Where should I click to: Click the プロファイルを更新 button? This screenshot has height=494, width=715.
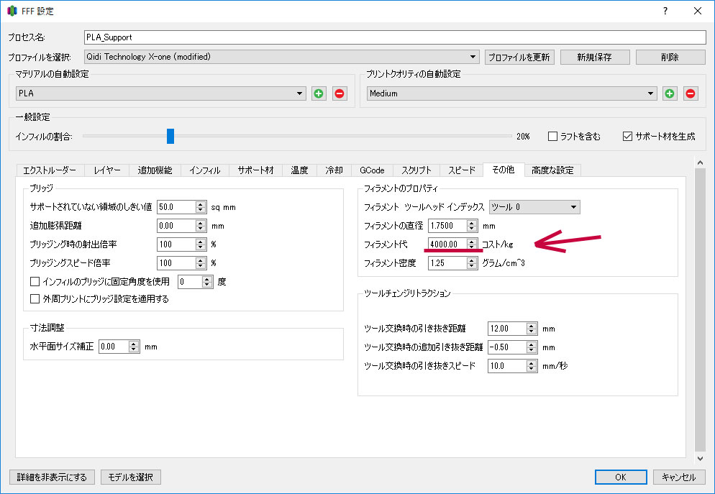(x=519, y=57)
